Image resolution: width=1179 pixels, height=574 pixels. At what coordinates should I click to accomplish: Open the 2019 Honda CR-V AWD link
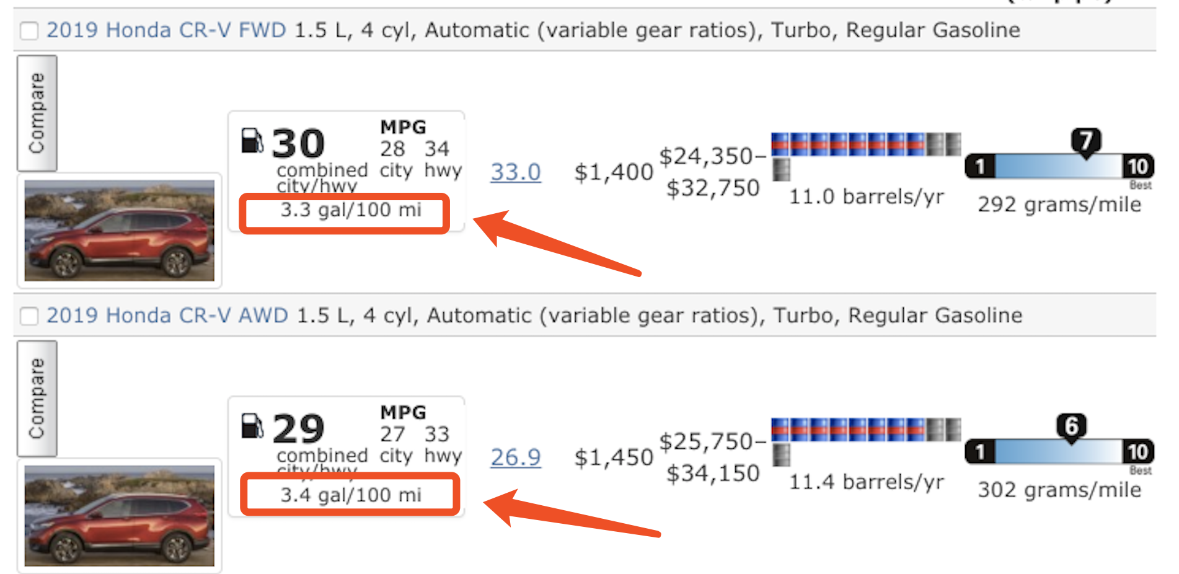[x=167, y=316]
